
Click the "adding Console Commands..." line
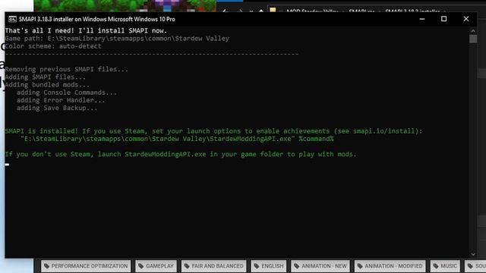[x=67, y=93]
